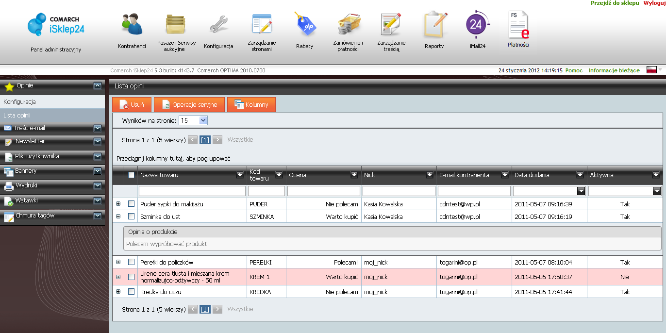This screenshot has width=666, height=333.
Task: Open the Aktywna filter dropdown
Action: tap(657, 191)
